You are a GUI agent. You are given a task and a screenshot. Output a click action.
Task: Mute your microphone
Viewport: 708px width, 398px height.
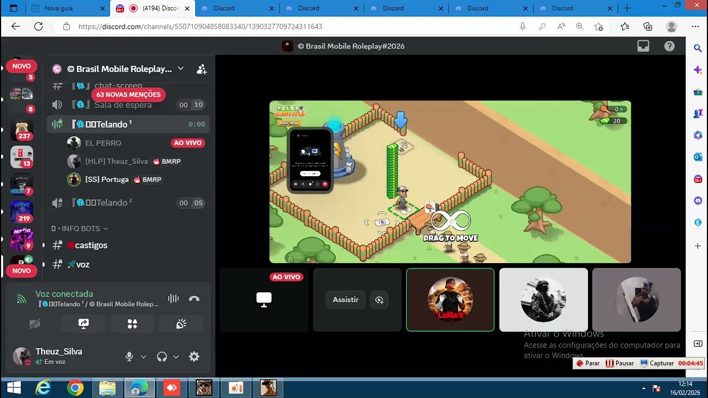(x=129, y=357)
